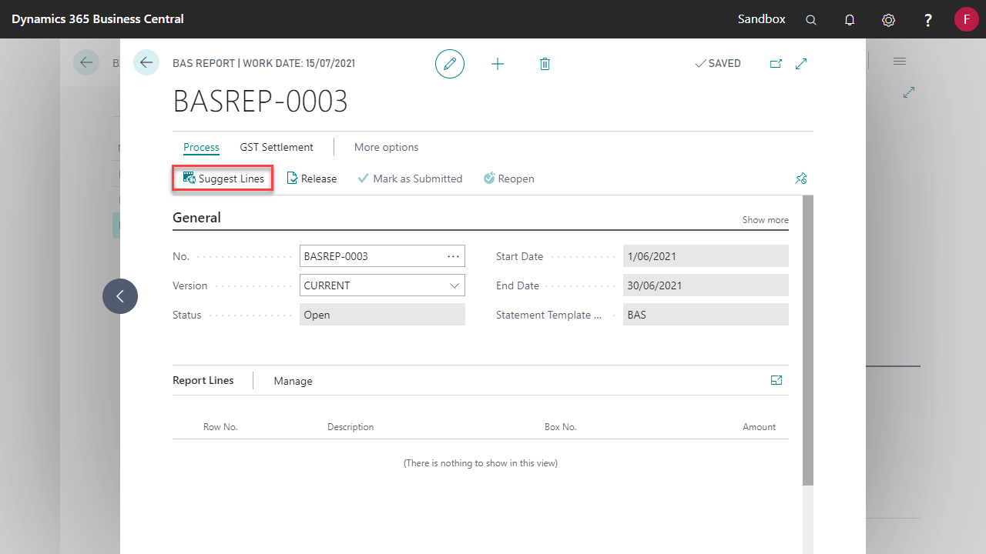Click the BASREP-0003 page title
This screenshot has height=554, width=986.
coord(260,102)
